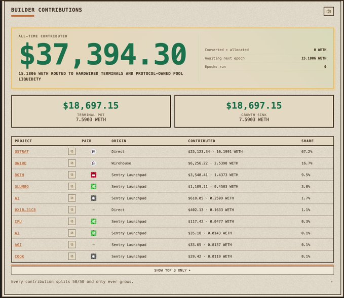Click the 'Every contribution splits 50/50' footer note
This screenshot has width=344, height=298.
coord(72,281)
